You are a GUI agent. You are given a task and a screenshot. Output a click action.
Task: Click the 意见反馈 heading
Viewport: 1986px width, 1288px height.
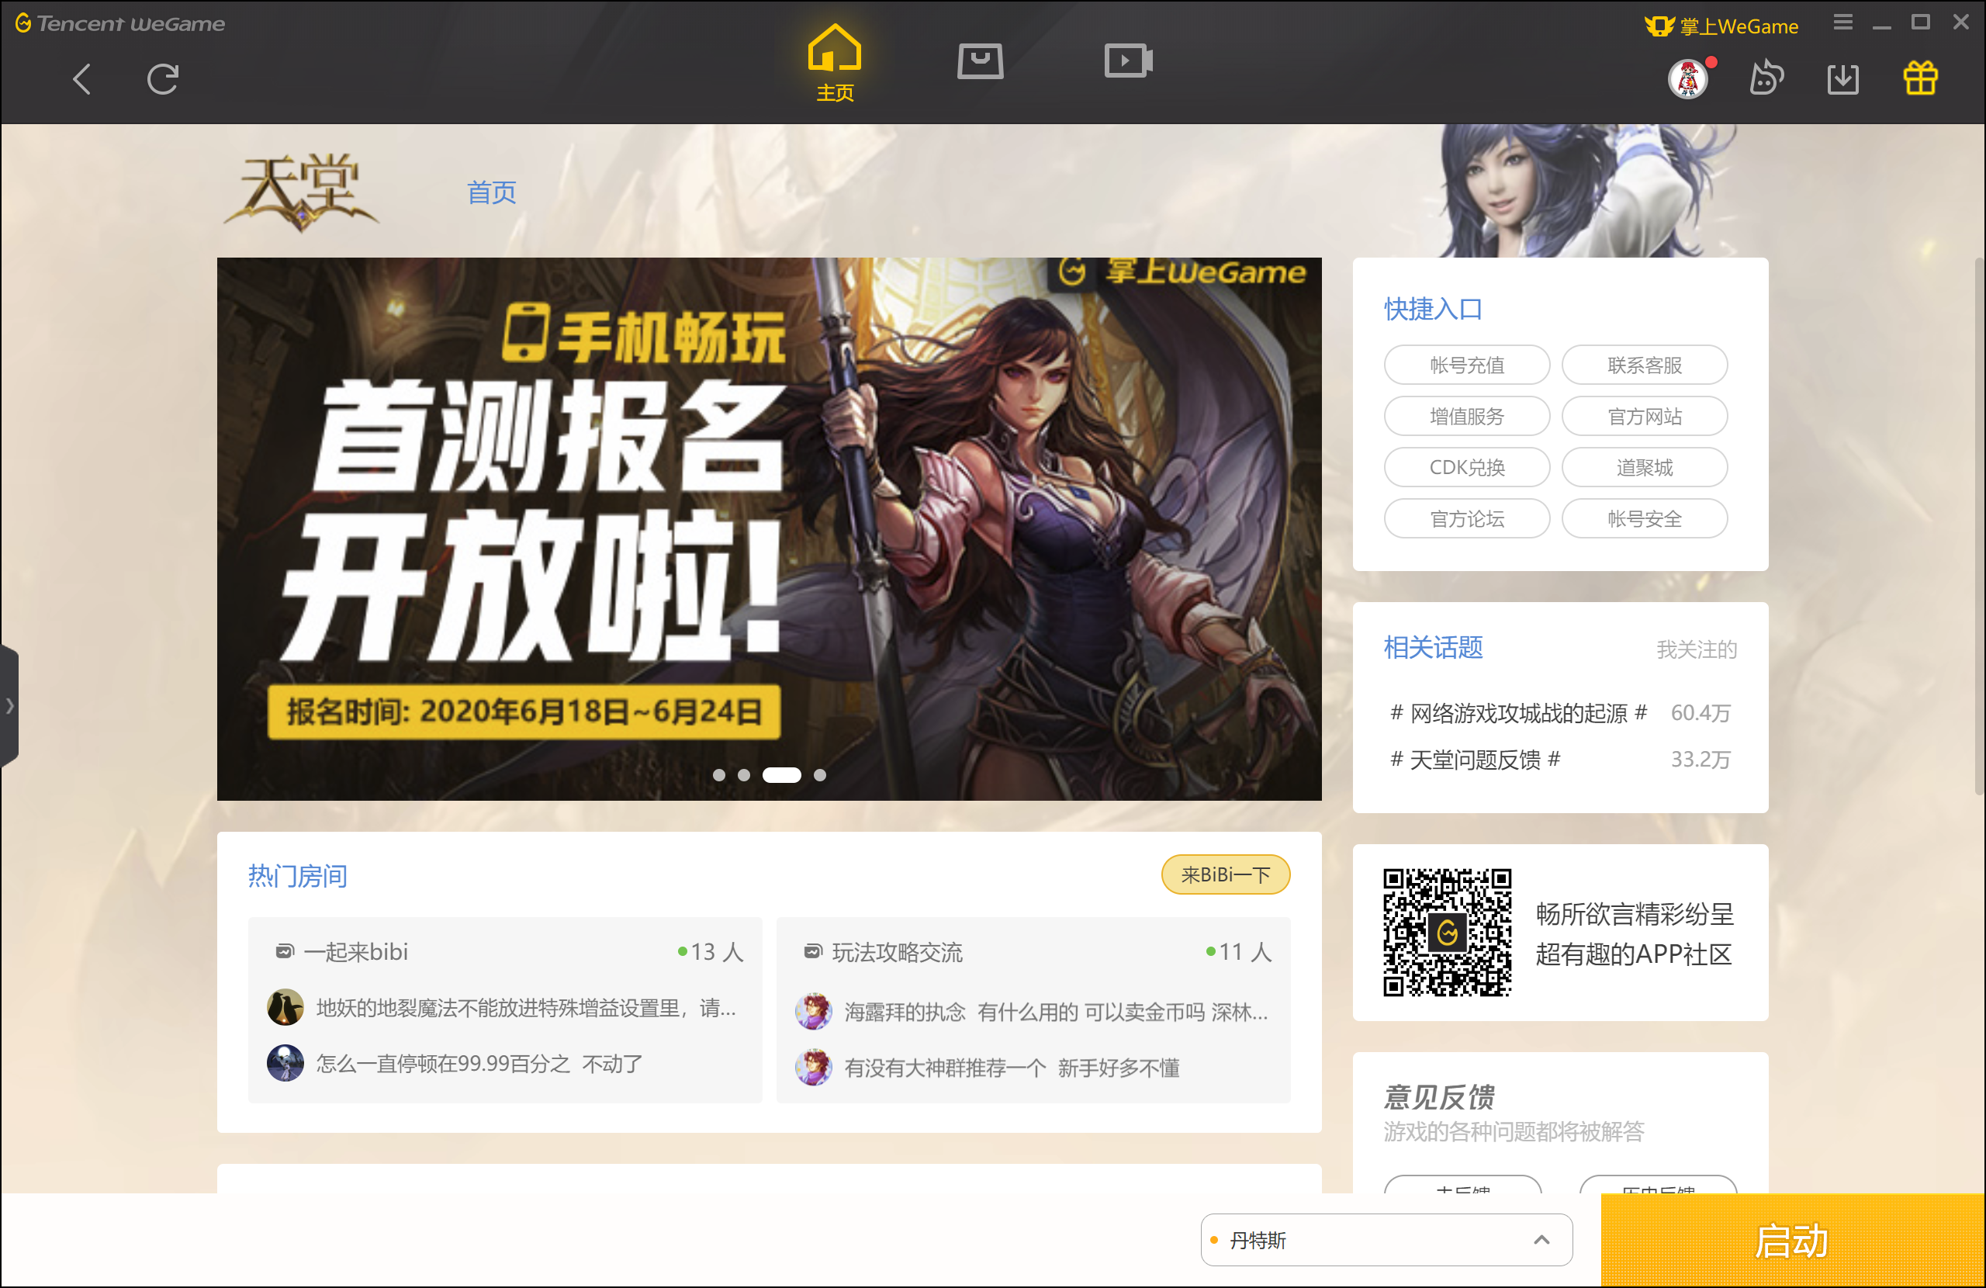(1438, 1096)
